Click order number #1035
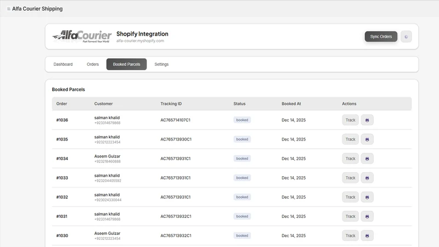Viewport: 439px width, 247px height. coord(62,139)
